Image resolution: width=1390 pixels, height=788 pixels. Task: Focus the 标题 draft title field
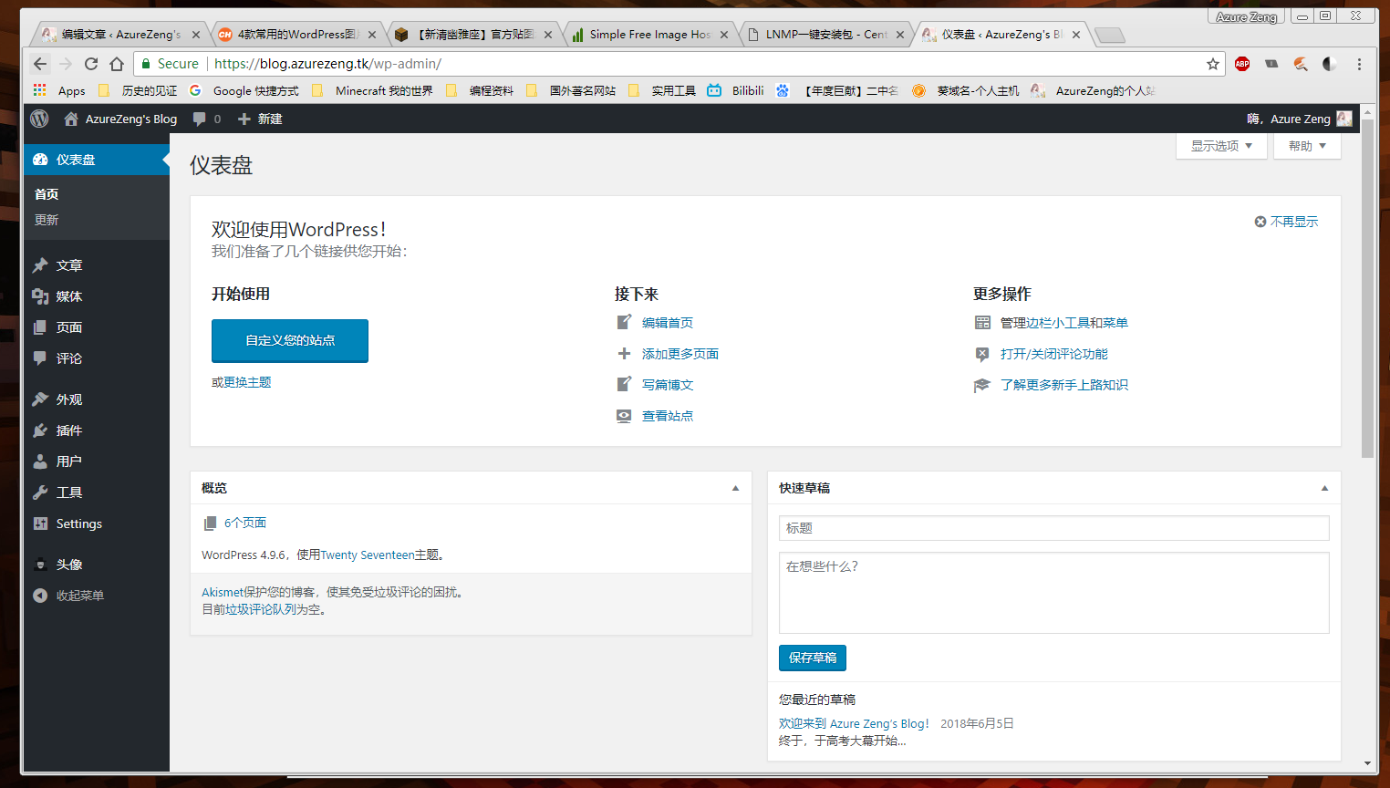point(1053,528)
